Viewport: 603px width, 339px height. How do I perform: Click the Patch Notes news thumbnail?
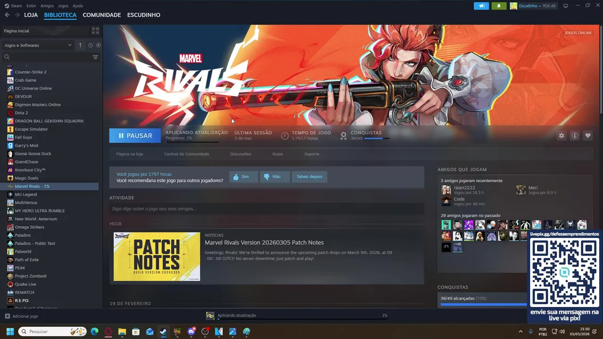click(x=157, y=257)
